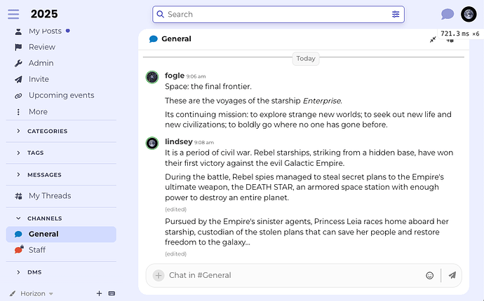The width and height of the screenshot is (484, 301).
Task: Open the Horizon theme dropdown
Action: 36,293
